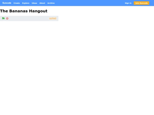154x115 pixels.
Task: Click Sign in
Action: pos(128,3)
